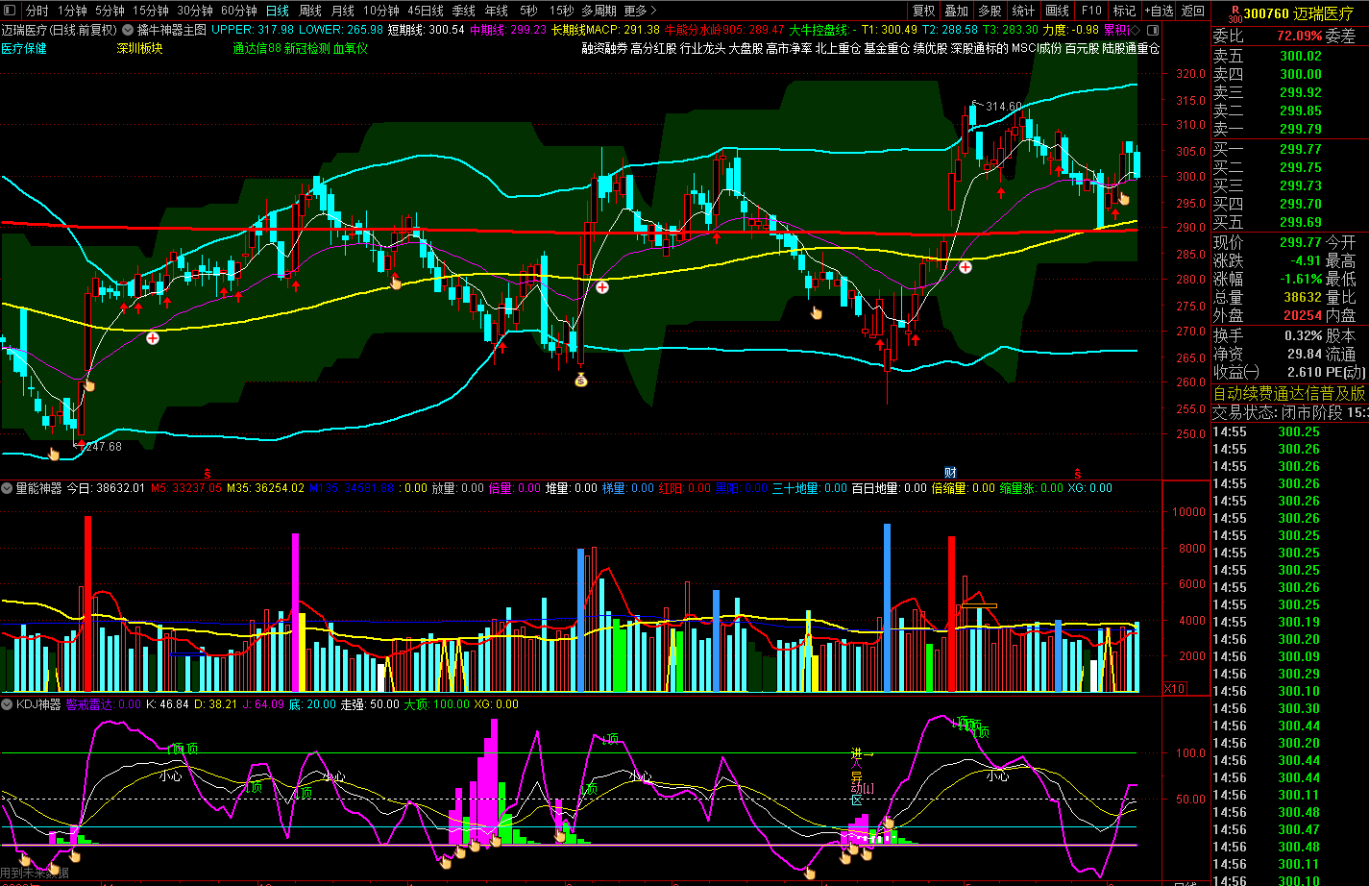Toggle 复权 price adjustment
The width and height of the screenshot is (1369, 886).
coord(923,11)
